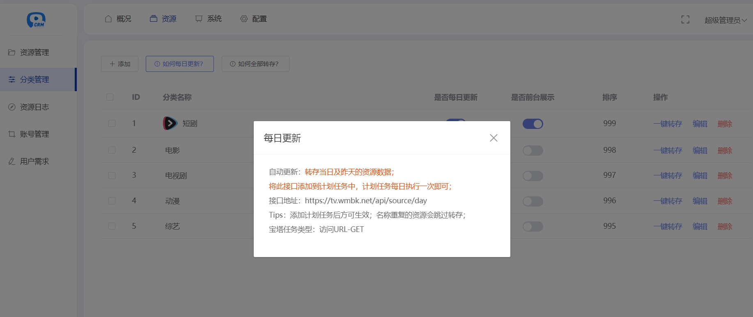The width and height of the screenshot is (753, 317).
Task: Close the 每日更新 dialog
Action: (494, 138)
